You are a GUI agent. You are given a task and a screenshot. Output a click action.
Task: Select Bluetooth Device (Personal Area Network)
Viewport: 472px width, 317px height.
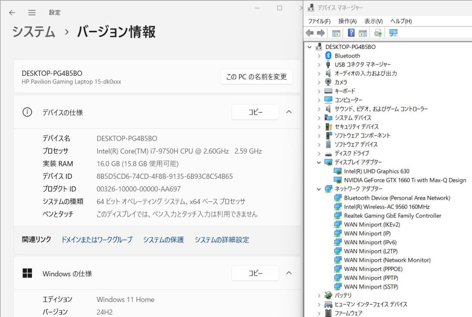pyautogui.click(x=397, y=198)
